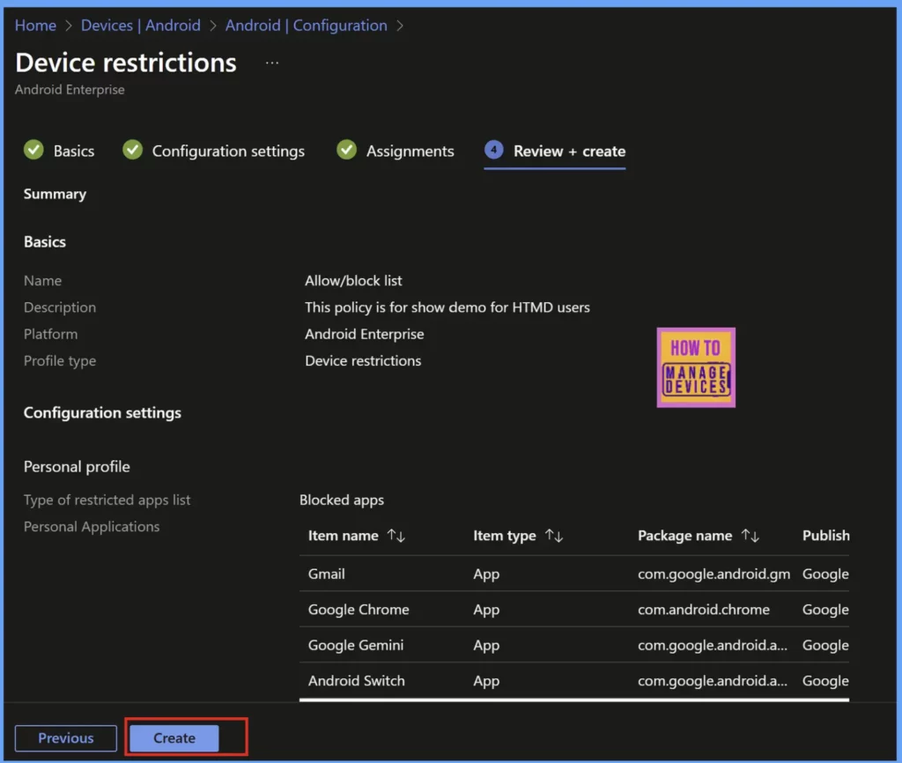Select the Google Chrome item name
Screen dimensions: 902x763
pos(359,610)
